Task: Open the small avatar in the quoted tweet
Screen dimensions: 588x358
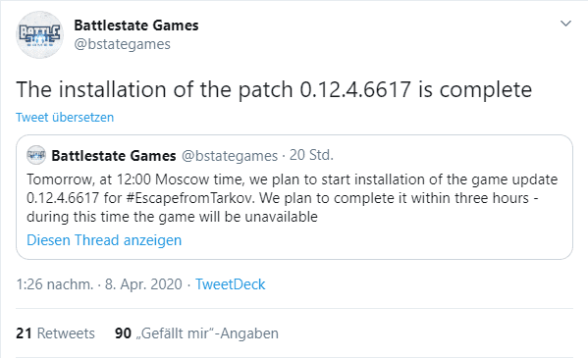Action: (36, 155)
